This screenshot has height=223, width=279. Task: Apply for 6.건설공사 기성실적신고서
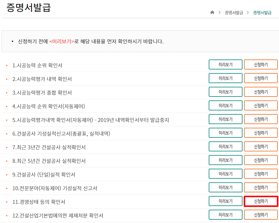[x=261, y=133]
